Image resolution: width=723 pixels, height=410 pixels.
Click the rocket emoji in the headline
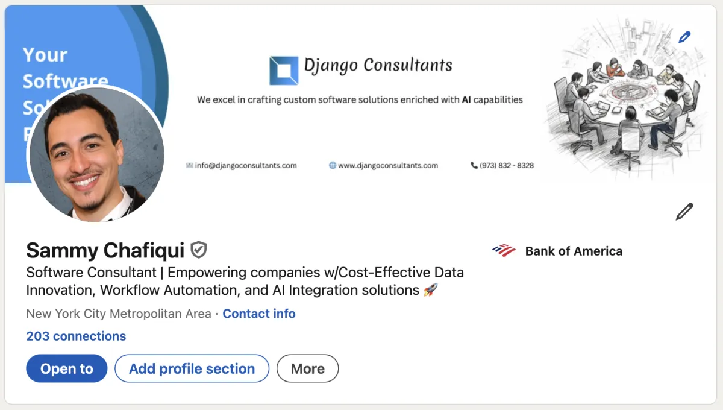click(x=430, y=290)
